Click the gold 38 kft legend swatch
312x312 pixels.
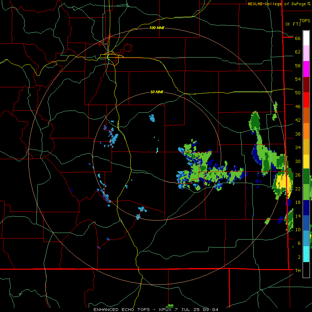306,146
